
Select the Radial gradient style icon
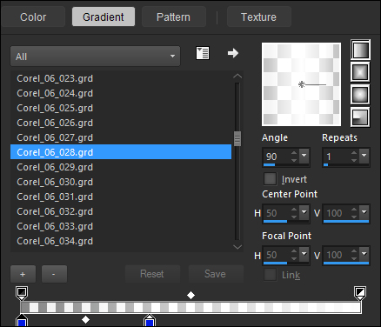pyautogui.click(x=360, y=117)
